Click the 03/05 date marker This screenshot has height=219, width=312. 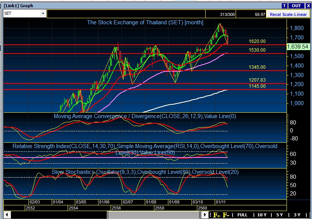click(81, 202)
